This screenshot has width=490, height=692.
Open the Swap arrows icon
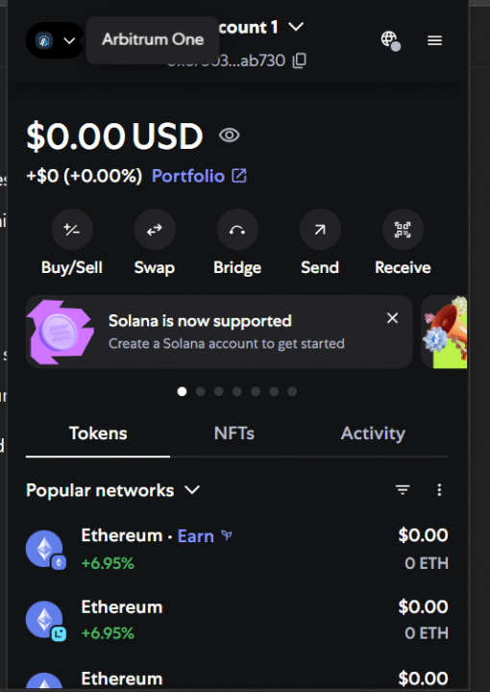coord(155,230)
